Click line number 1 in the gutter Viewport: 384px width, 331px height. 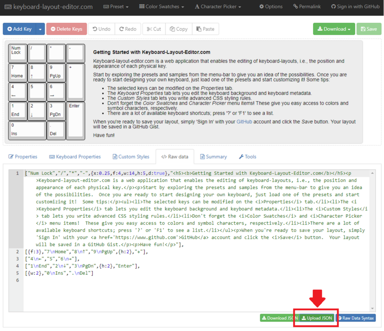click(17, 173)
